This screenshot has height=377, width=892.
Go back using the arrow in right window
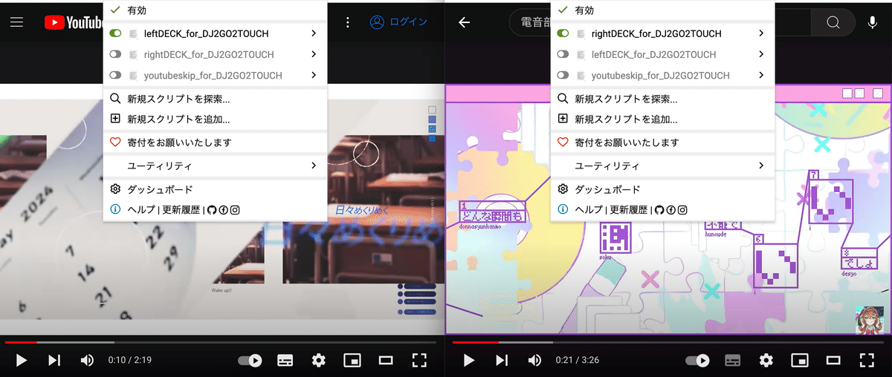[x=465, y=22]
